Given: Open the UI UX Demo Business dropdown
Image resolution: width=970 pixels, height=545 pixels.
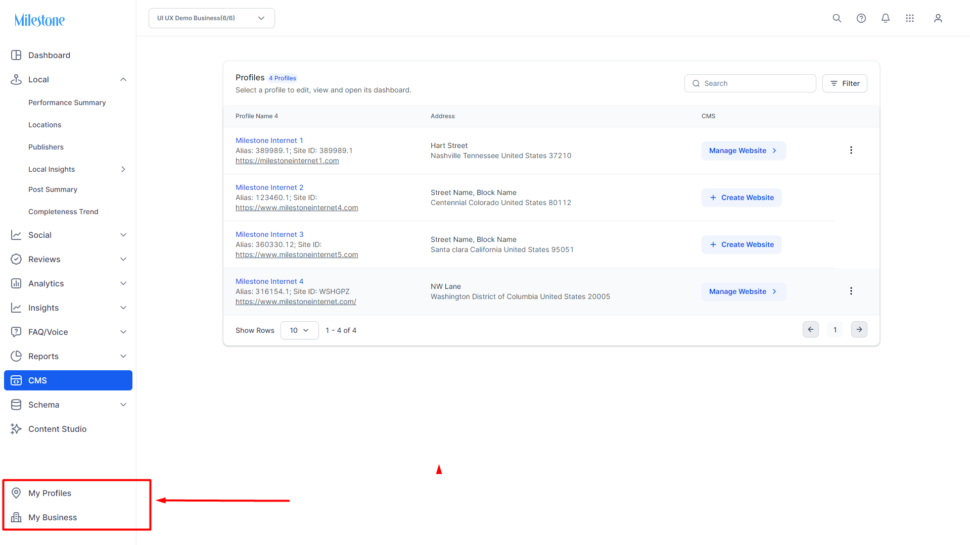Looking at the screenshot, I should pos(212,18).
